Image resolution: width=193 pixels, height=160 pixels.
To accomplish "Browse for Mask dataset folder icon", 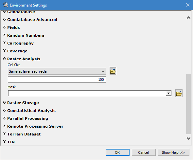I will click(179, 94).
